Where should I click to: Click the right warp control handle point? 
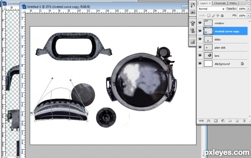(x=71, y=80)
